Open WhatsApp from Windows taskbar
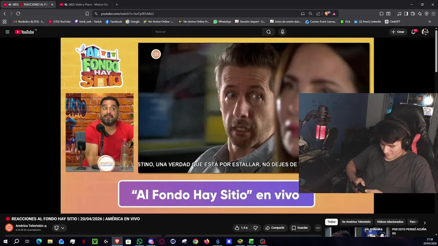 [x=140, y=242]
